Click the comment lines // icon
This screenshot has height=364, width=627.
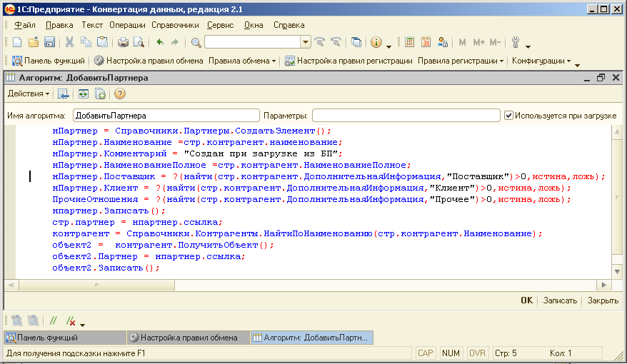[x=53, y=320]
